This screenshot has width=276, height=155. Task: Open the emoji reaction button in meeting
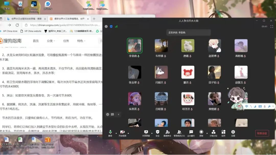click(108, 114)
